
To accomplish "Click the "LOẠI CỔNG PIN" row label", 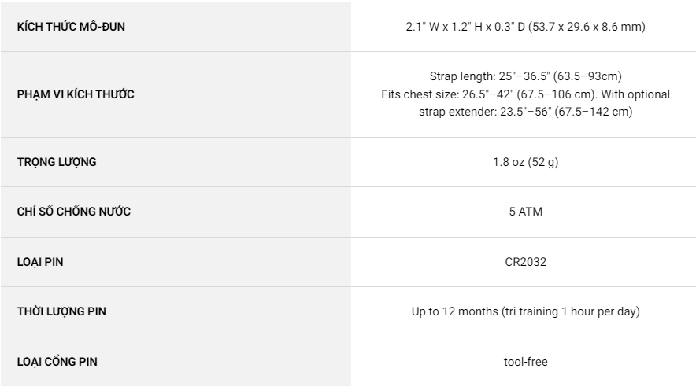I will click(x=57, y=362).
